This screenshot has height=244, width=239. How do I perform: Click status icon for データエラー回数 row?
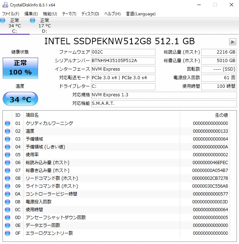8,225
